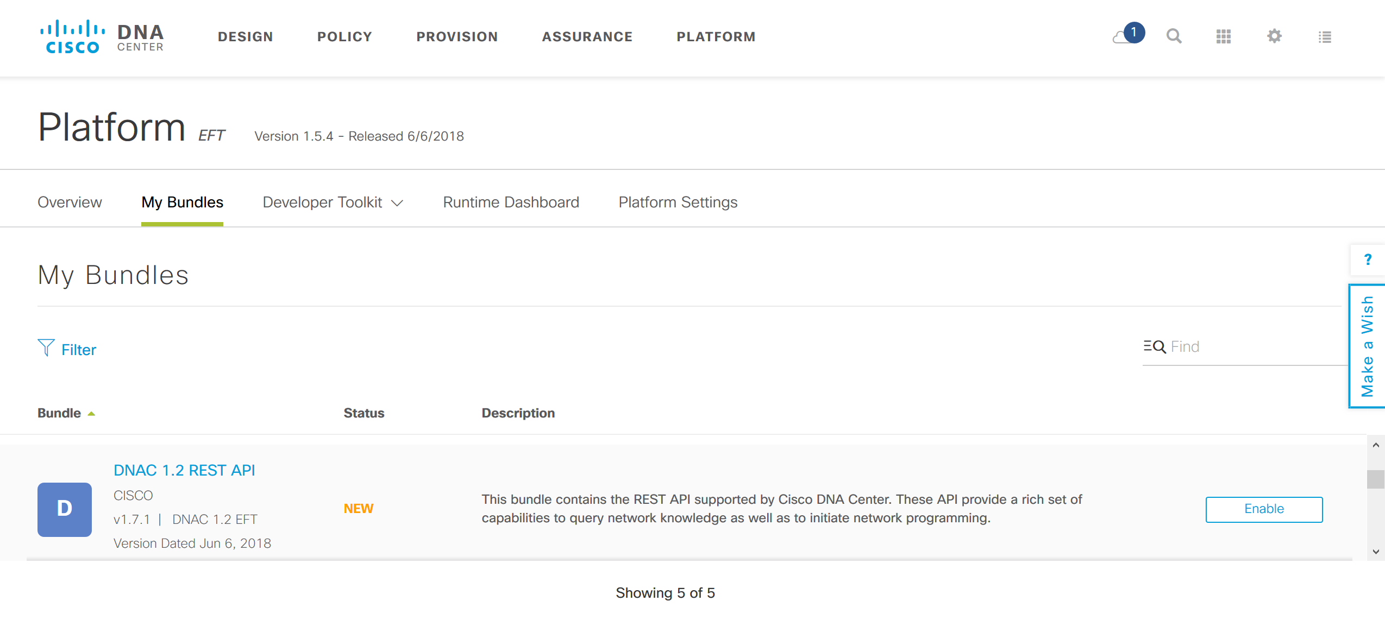
Task: Open the PROVISION menu
Action: click(x=457, y=37)
